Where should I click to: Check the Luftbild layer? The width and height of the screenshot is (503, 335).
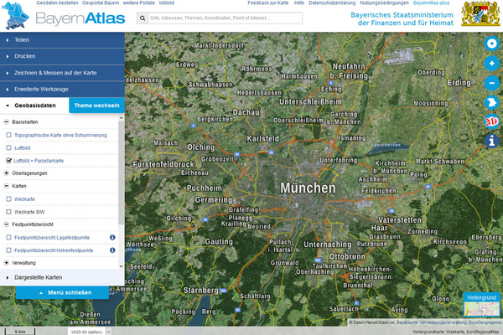(8, 147)
